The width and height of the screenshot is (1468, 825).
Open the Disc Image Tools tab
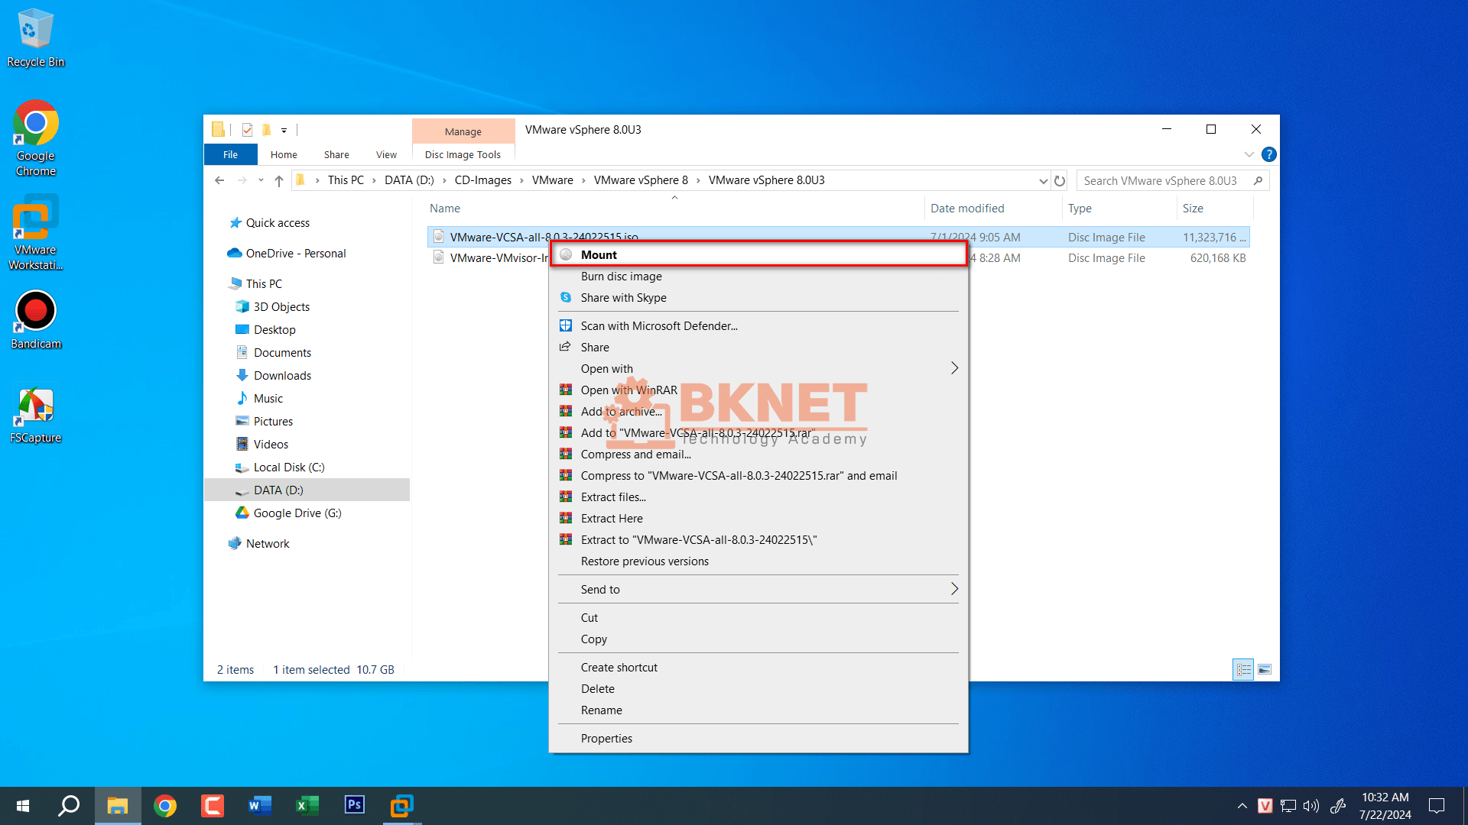[x=463, y=154]
